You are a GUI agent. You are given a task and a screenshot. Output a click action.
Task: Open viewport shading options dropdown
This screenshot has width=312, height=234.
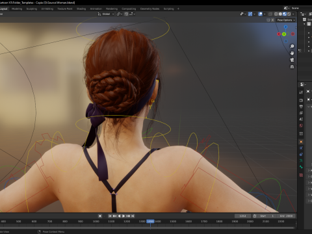click(x=293, y=14)
